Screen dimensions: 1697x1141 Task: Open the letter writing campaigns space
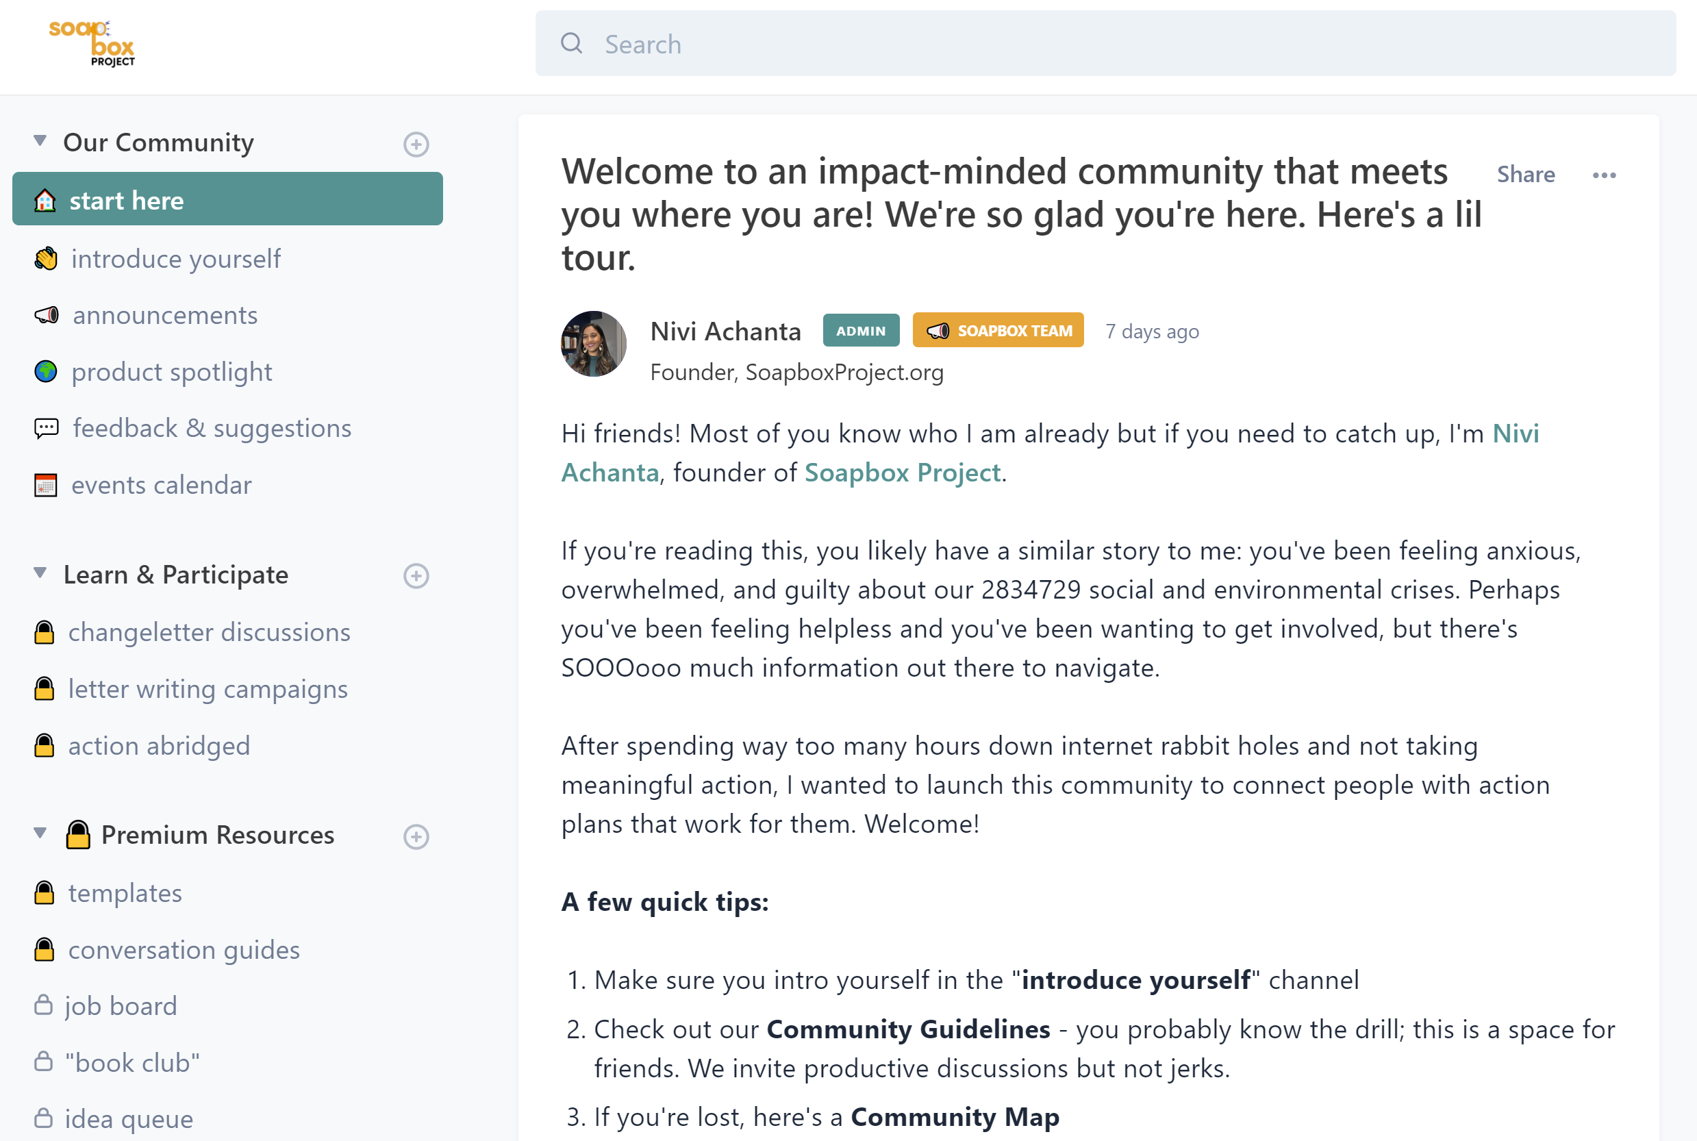(208, 689)
